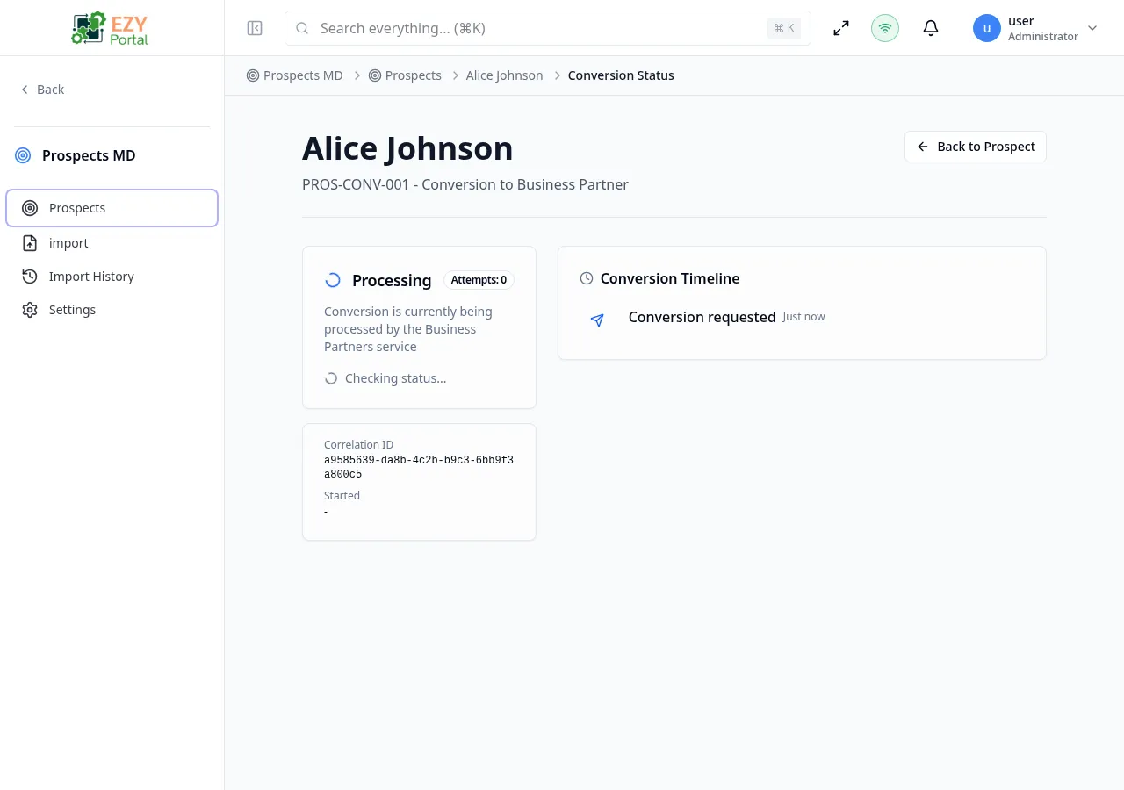Open Settings using the gear icon

point(30,309)
